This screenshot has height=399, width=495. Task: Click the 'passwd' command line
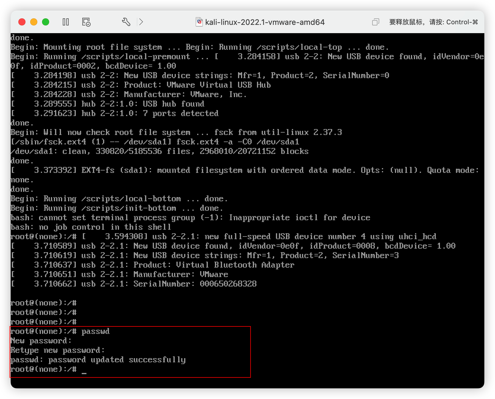tap(60, 331)
